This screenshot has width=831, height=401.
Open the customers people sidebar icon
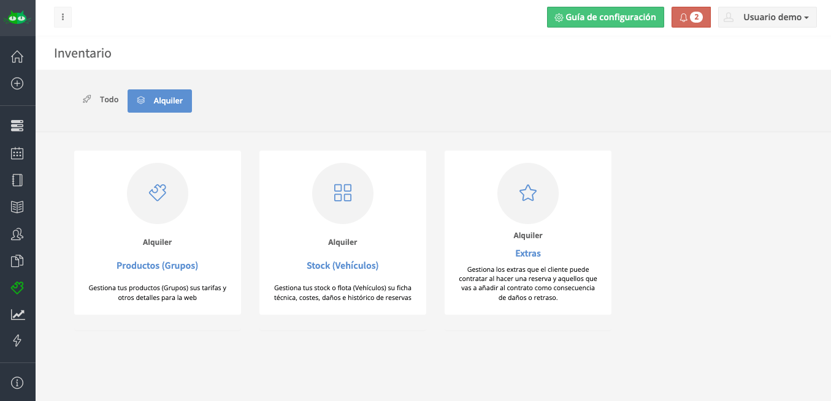pos(17,234)
